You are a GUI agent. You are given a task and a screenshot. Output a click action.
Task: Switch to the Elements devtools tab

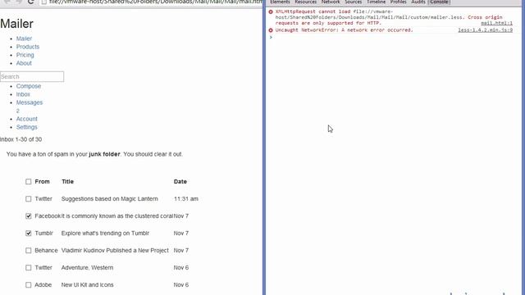point(280,2)
